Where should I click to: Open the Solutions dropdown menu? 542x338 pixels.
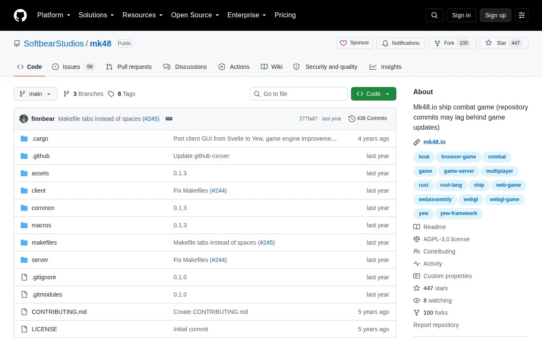pyautogui.click(x=96, y=15)
